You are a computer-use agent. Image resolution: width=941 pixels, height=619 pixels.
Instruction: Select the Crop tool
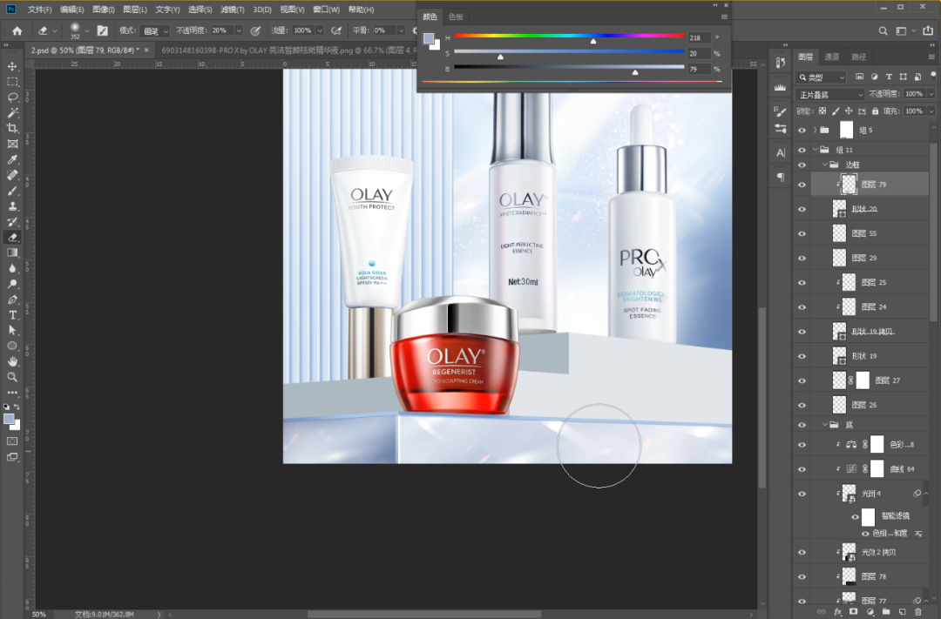(12, 128)
